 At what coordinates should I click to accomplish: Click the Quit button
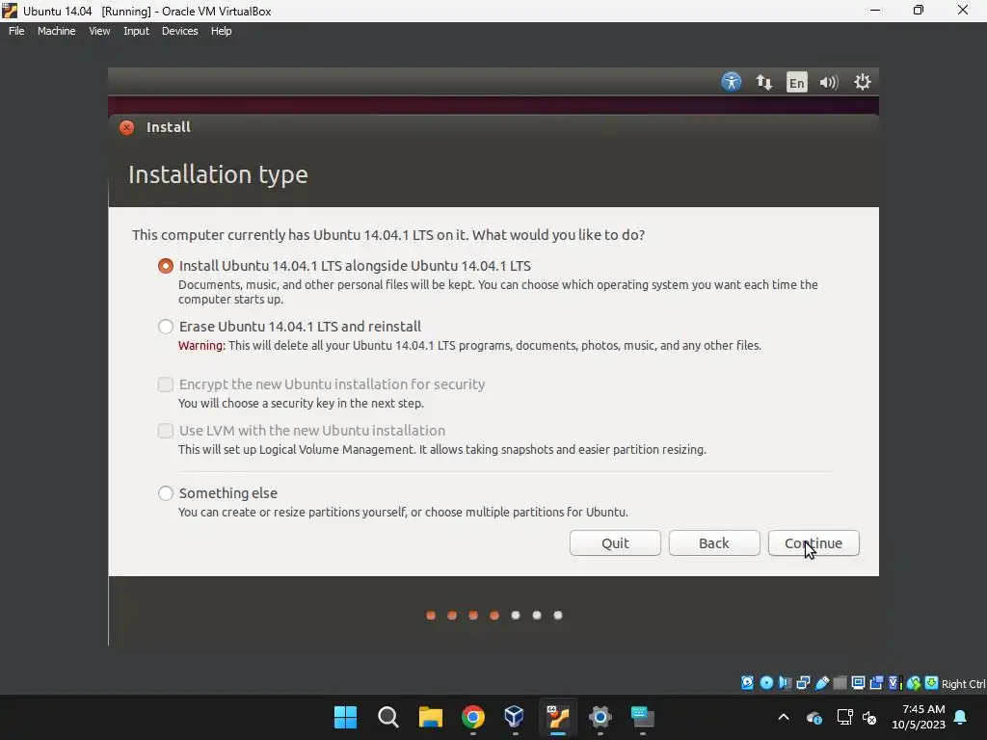615,543
